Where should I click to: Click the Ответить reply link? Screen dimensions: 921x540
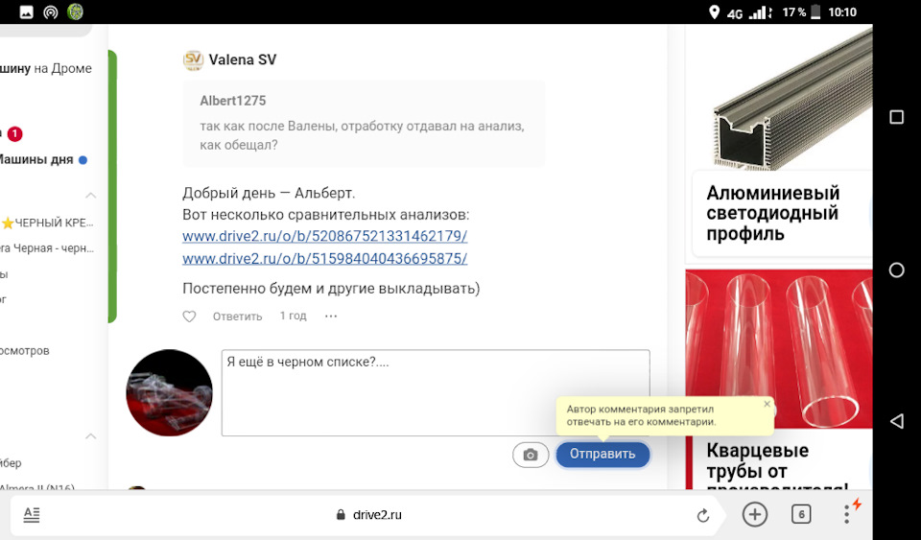click(x=237, y=317)
